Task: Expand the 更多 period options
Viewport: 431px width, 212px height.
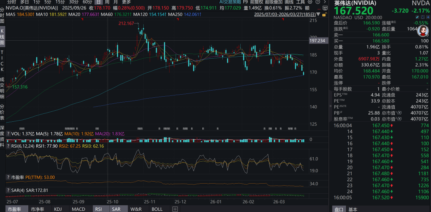Action: [126, 2]
